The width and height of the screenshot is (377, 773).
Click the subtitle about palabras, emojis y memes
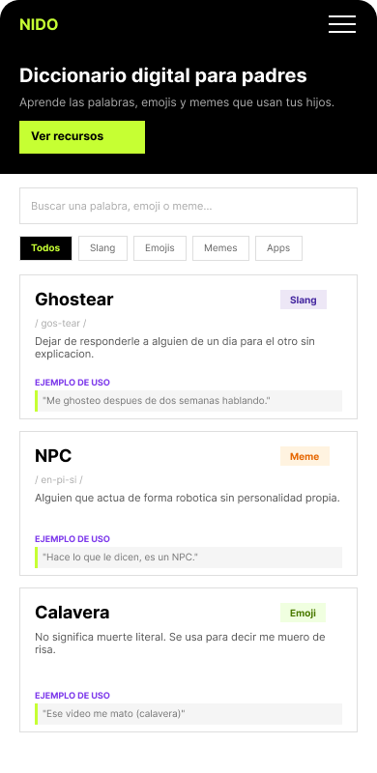pos(177,103)
